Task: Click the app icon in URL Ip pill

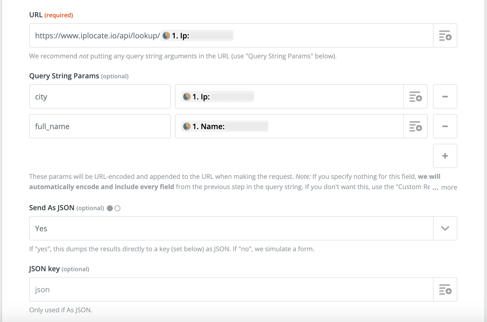Action: pyautogui.click(x=166, y=36)
